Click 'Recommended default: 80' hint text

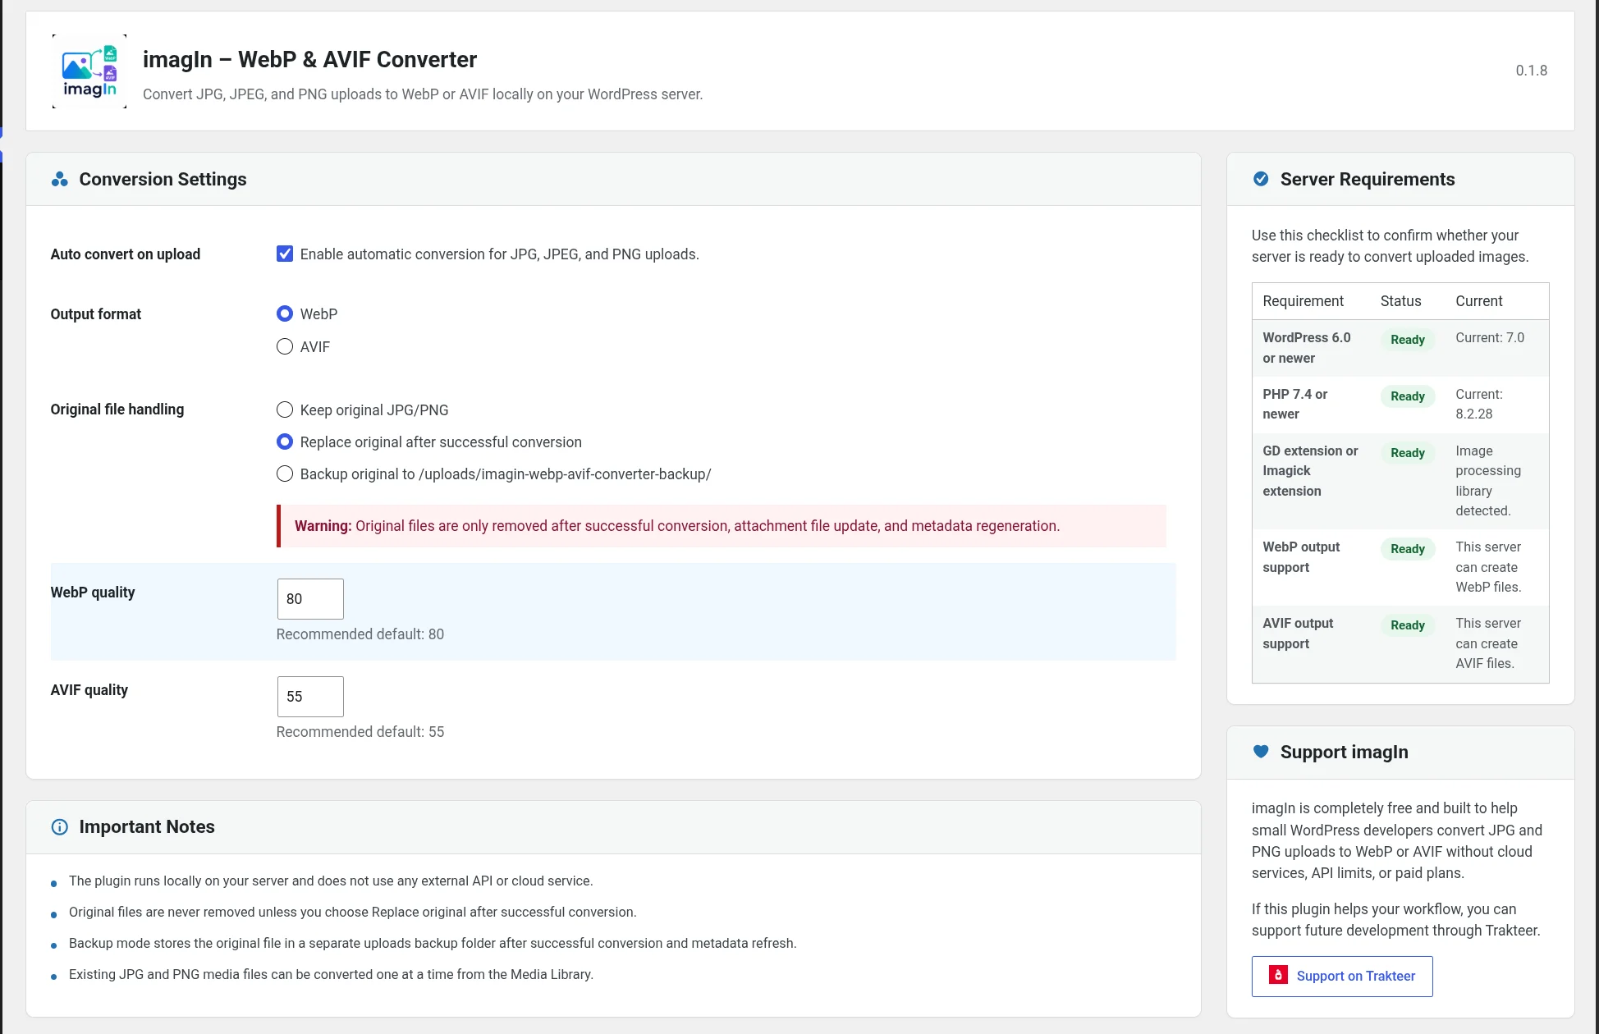pyautogui.click(x=360, y=634)
